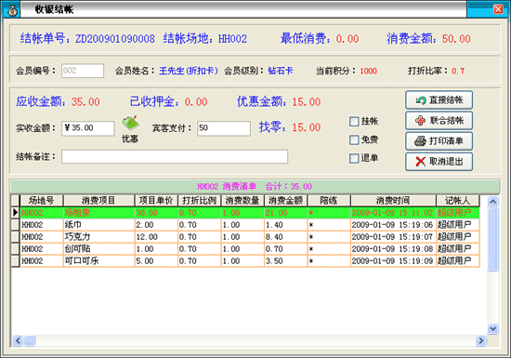Screen dimensions: 511x358
Task: Click the 消费项目 column header
Action: (x=98, y=201)
